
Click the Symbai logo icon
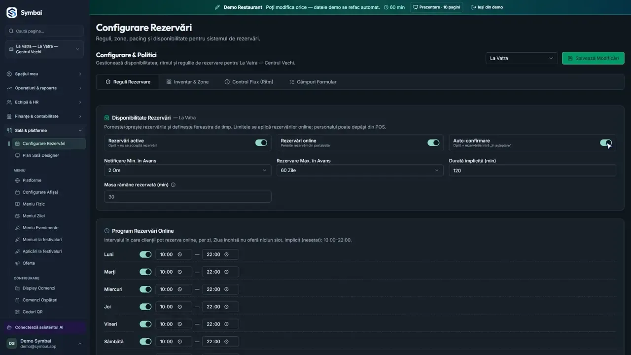coord(11,13)
